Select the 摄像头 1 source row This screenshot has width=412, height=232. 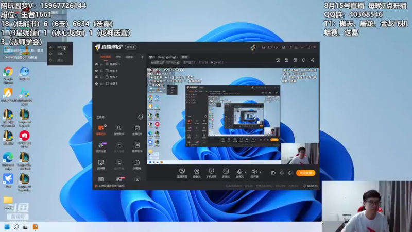pyautogui.click(x=119, y=64)
